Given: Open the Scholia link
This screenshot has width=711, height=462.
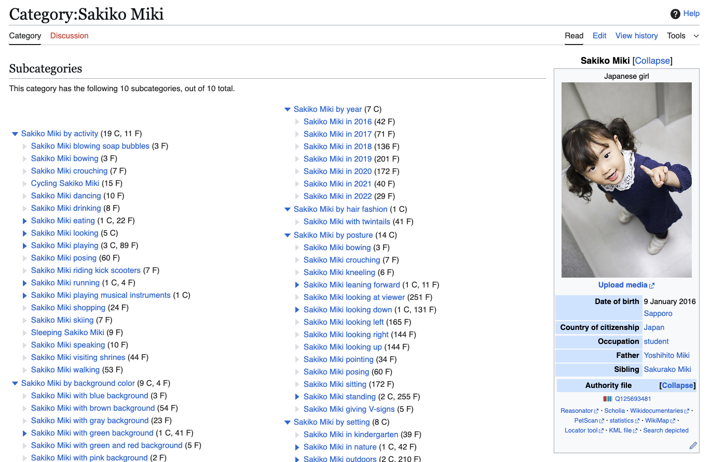Looking at the screenshot, I should [614, 411].
